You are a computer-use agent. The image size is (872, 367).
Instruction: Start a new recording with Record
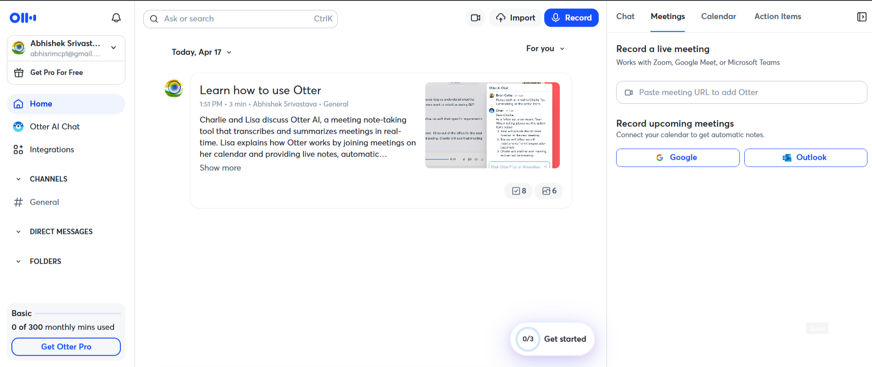[571, 18]
